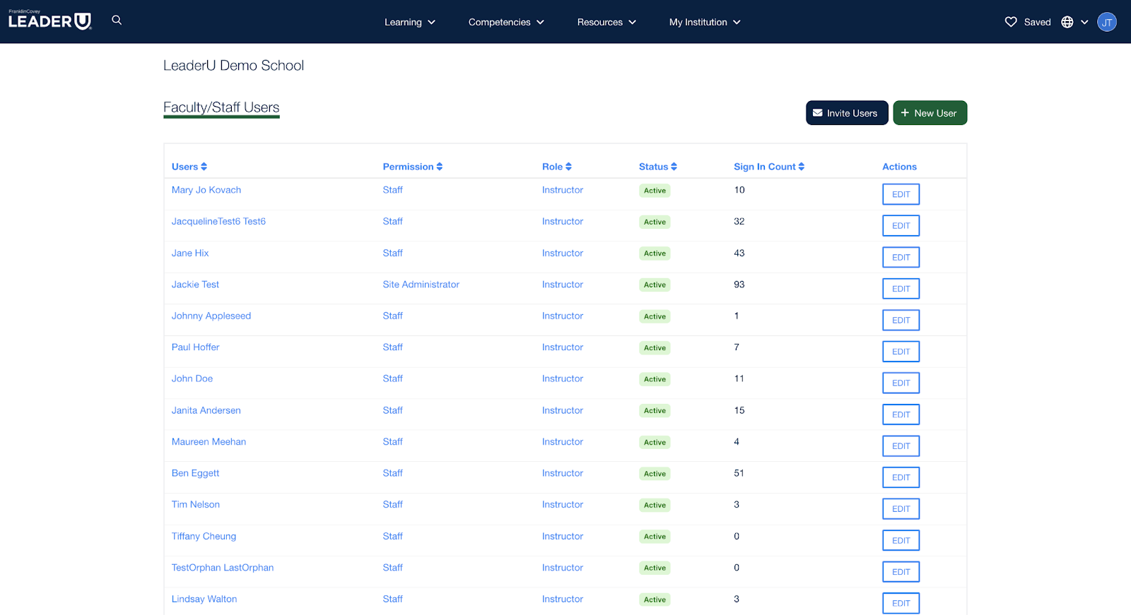Sort by Sign In Count arrows
Viewport: 1131px width, 615px height.
tap(801, 167)
